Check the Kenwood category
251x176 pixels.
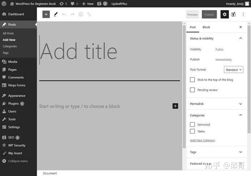point(193,124)
